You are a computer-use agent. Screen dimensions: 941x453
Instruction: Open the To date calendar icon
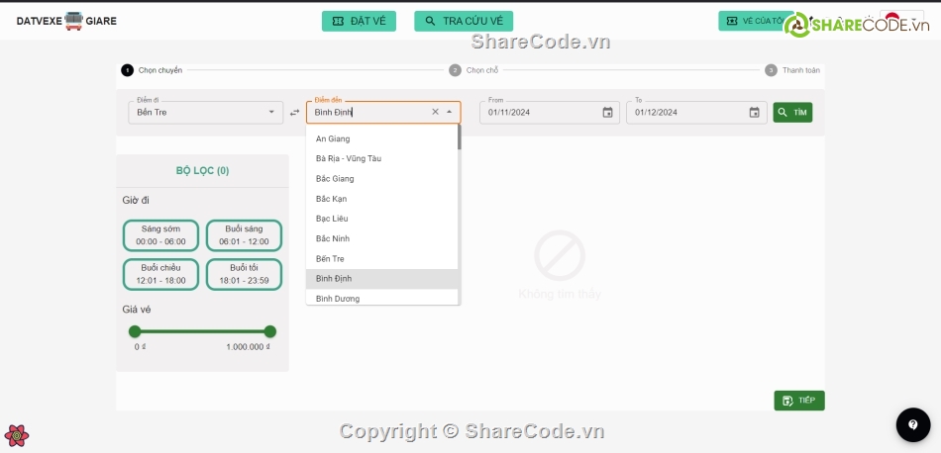pos(755,112)
